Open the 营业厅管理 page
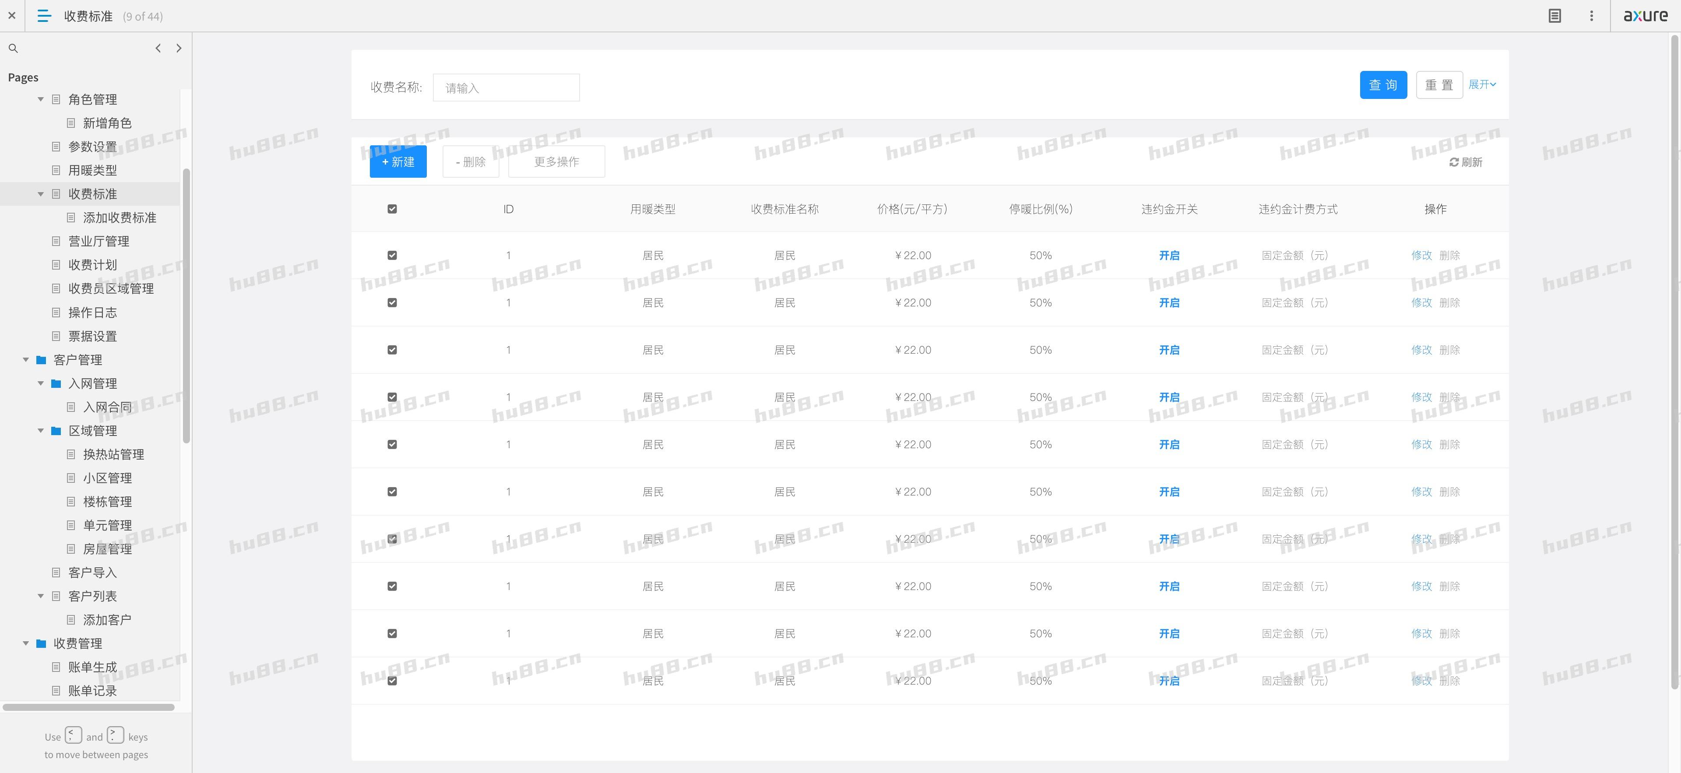1681x773 pixels. tap(98, 241)
